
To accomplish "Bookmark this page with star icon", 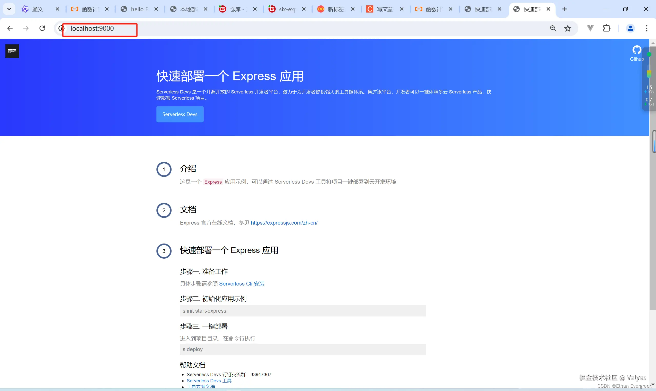I will (x=568, y=28).
